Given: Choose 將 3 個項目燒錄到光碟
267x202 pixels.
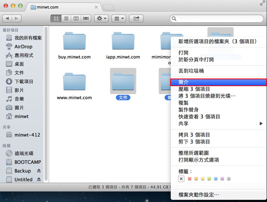Looking at the screenshot, I should click(x=219, y=96).
